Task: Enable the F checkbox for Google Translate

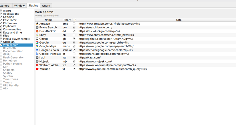Action: 74,54
